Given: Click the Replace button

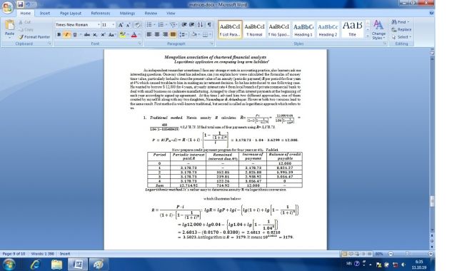Looking at the screenshot, I should pos(401,29).
